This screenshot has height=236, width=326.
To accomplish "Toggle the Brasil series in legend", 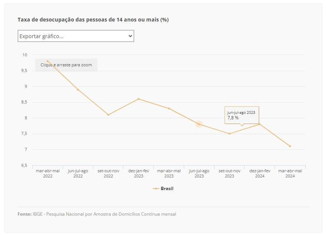I will 163,189.
